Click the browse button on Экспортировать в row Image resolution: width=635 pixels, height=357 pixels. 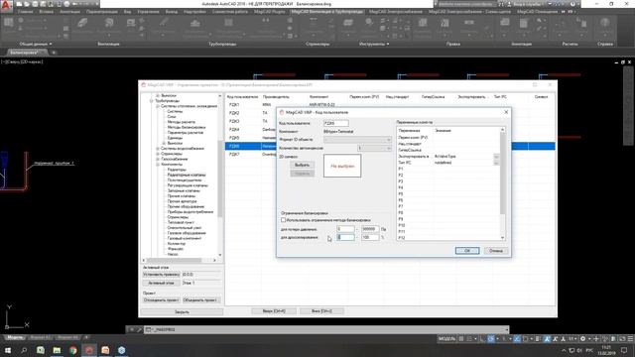click(x=496, y=157)
